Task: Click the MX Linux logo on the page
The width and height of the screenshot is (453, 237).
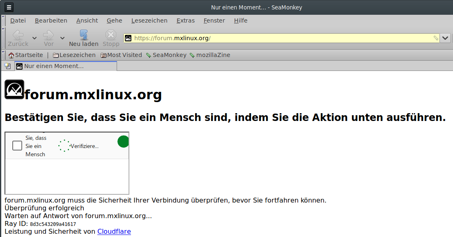Action: 14,89
